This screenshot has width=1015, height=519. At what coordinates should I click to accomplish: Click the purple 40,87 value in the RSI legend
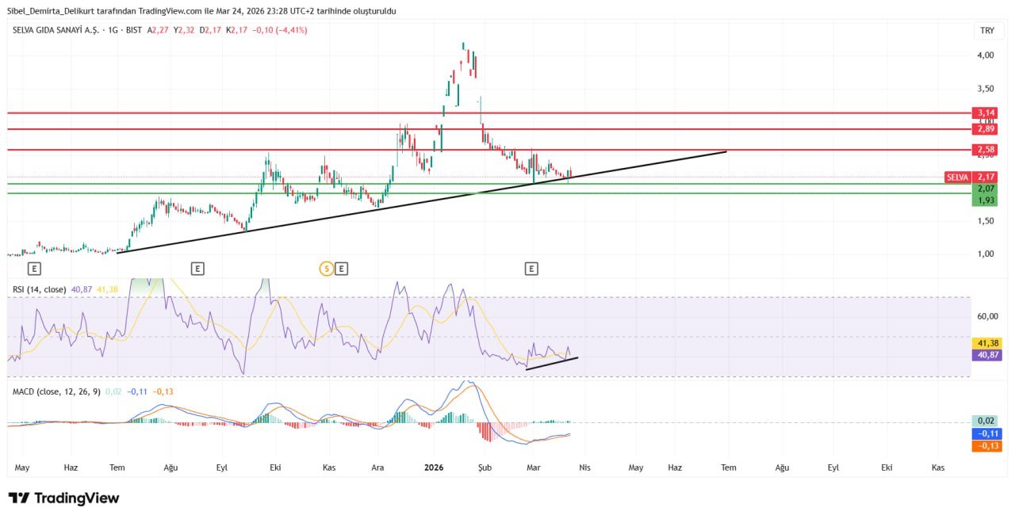click(82, 290)
